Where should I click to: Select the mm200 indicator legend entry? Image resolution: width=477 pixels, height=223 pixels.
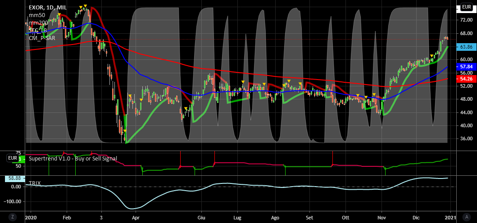pos(38,23)
